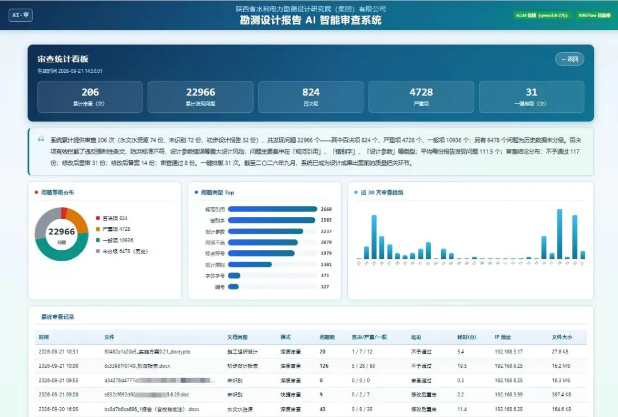Click the tallest bar near the right of the trend chart

[559, 234]
